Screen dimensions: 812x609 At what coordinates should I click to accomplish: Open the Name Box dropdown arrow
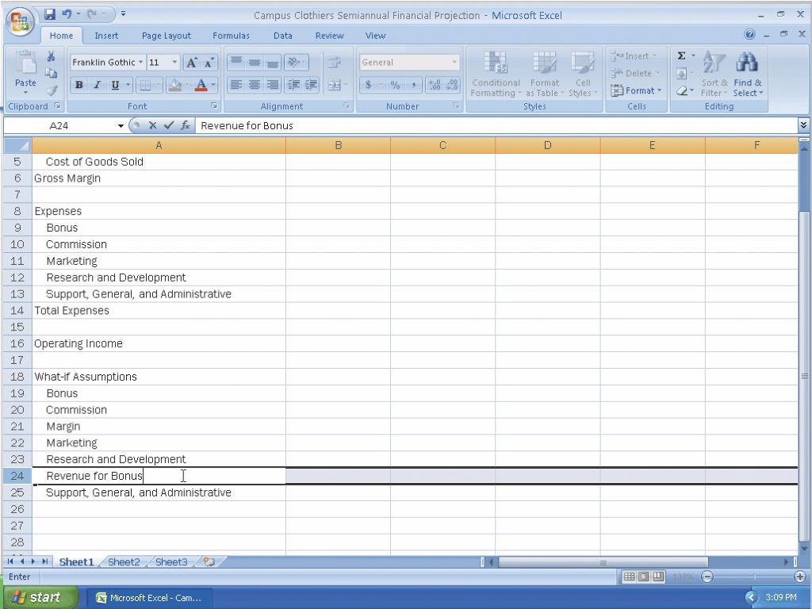point(121,126)
